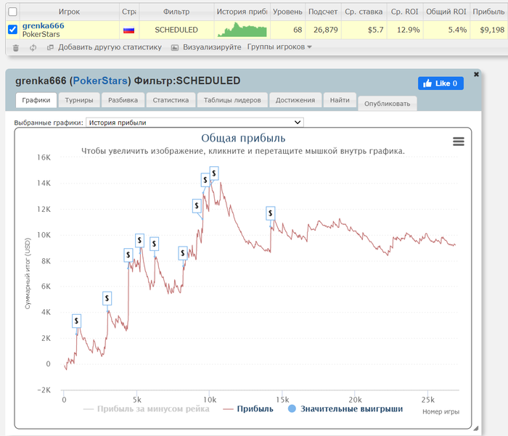Viewport: 508px width, 436px height.
Task: Click the $ marker near 4K profit
Action: [107, 298]
